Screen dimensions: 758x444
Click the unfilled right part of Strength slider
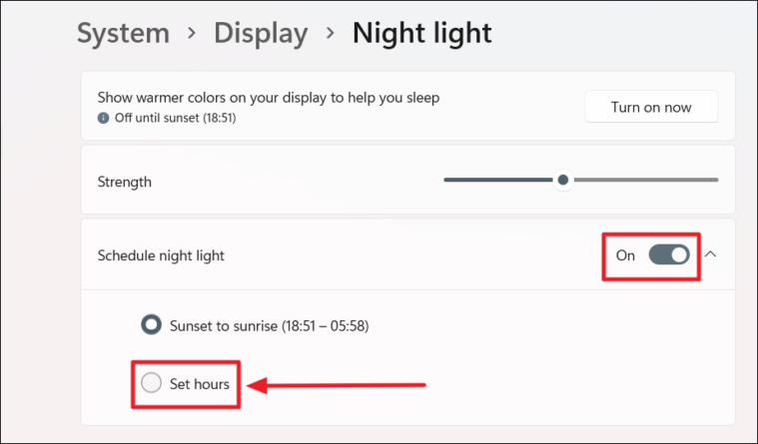click(x=646, y=180)
